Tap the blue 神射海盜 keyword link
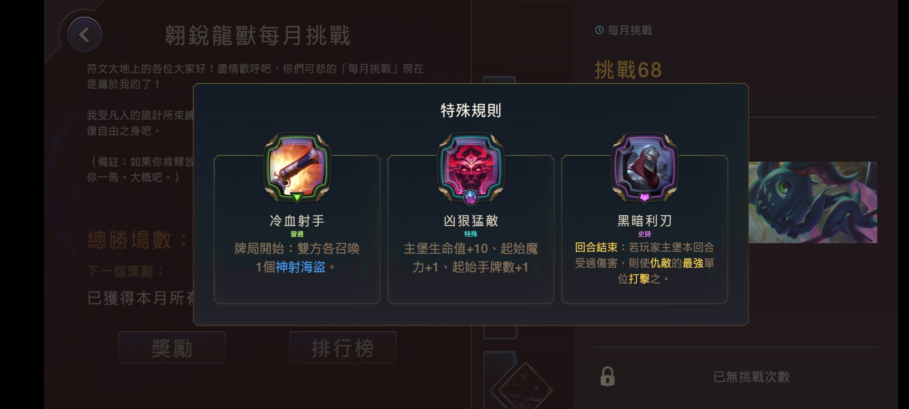The image size is (909, 409). pos(300,267)
